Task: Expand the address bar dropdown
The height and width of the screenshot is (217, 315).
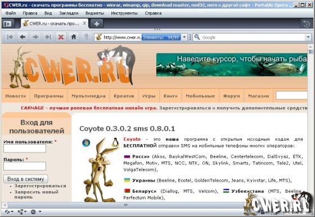Action: coord(184,37)
